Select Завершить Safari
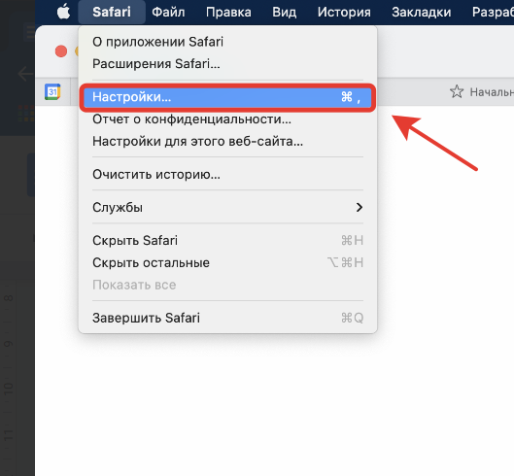Viewport: 514px width, 476px height. click(x=227, y=318)
